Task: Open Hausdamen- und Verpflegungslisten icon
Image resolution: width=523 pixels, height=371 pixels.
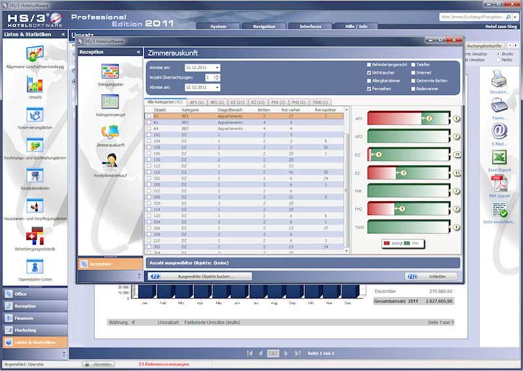Action: pos(35,206)
